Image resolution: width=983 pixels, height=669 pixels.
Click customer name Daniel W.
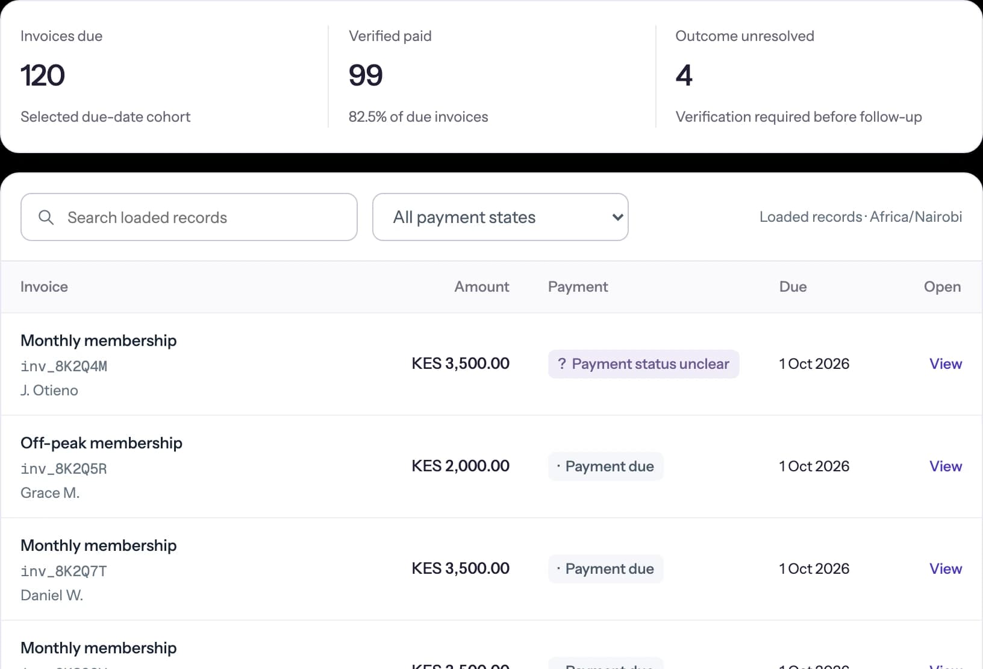click(x=52, y=595)
